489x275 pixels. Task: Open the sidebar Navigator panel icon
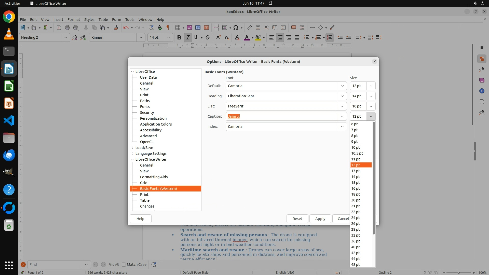(x=482, y=91)
